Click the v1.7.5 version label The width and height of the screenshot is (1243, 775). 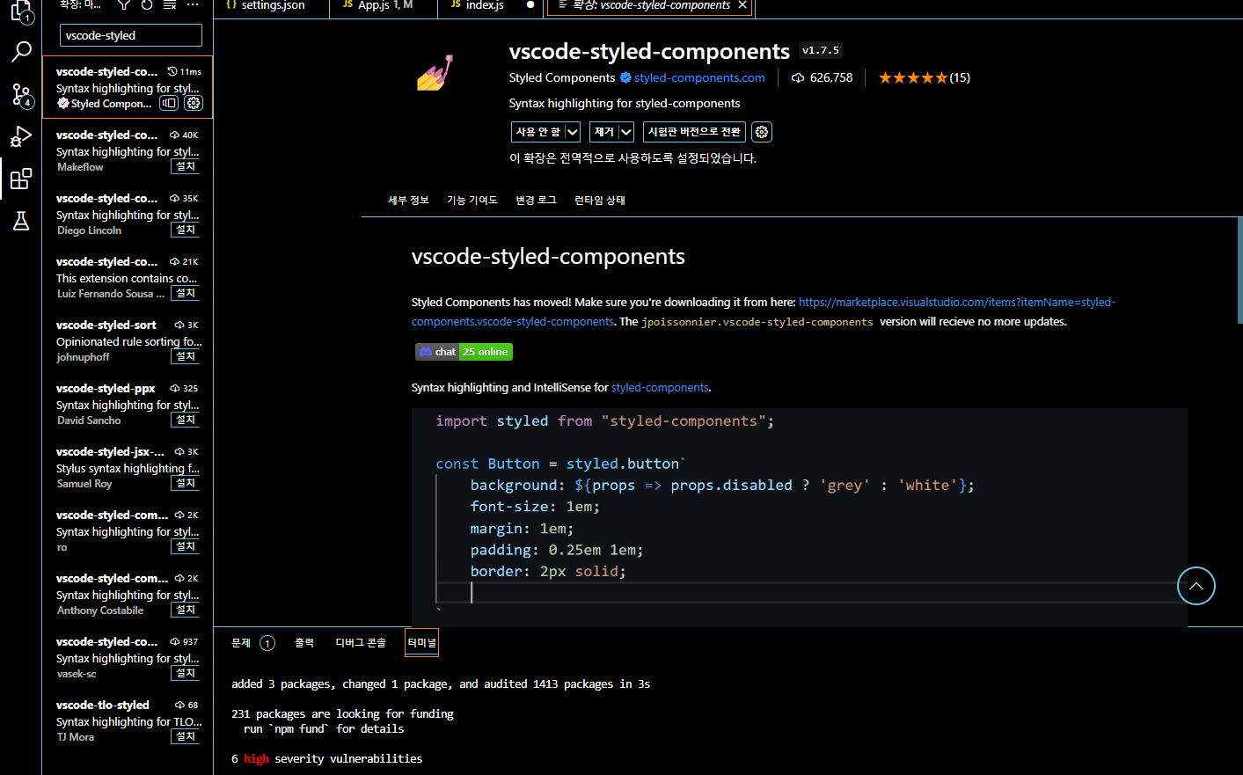(x=821, y=51)
